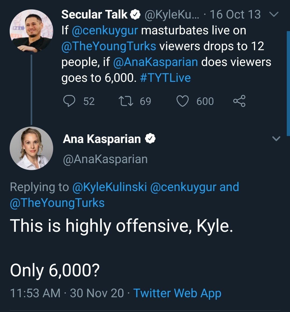The height and width of the screenshot is (312, 290).
Task: Open the @cenkuygur mention in first tweet
Action: [x=105, y=31]
